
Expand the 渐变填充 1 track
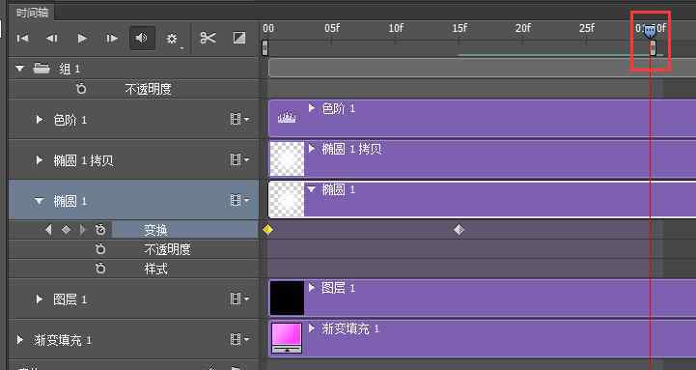click(20, 340)
